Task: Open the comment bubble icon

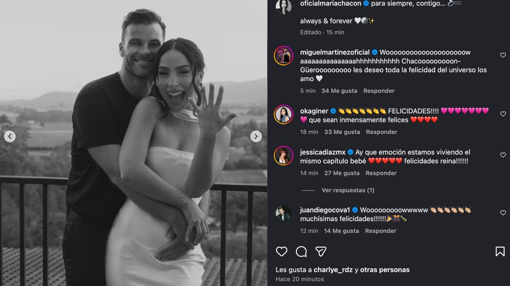Action: click(301, 251)
